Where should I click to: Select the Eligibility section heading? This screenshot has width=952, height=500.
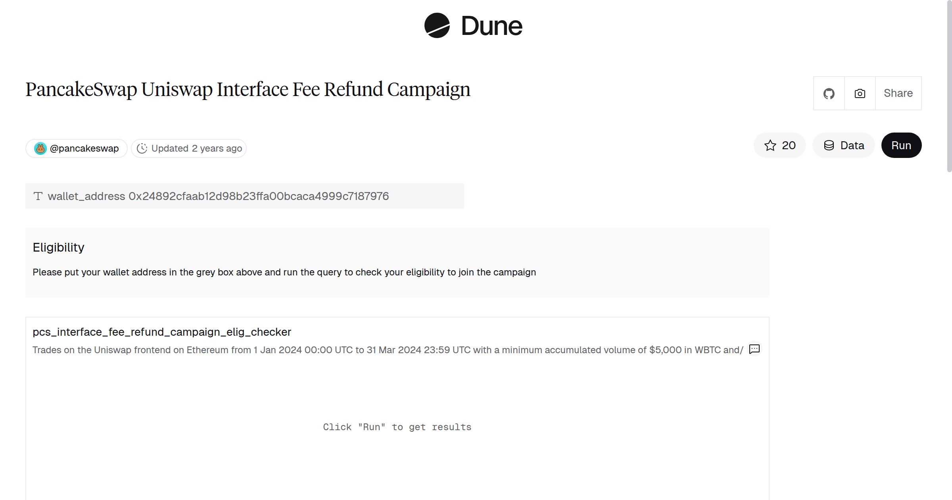coord(58,247)
